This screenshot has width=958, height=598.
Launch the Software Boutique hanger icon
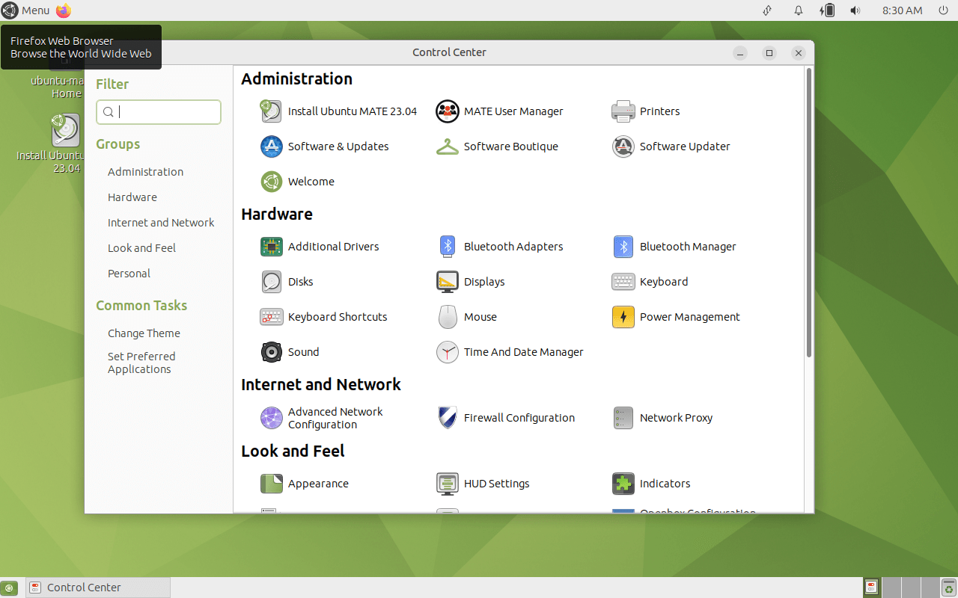point(447,147)
